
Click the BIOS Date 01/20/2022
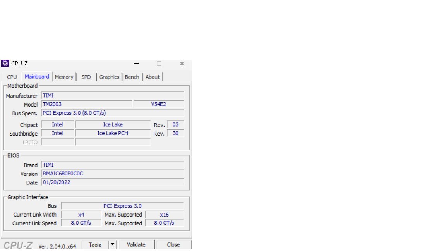pos(113,182)
